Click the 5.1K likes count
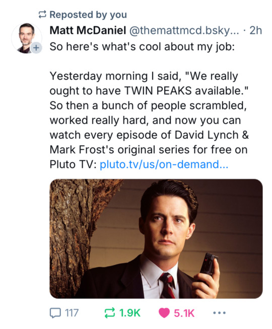 coord(184,313)
